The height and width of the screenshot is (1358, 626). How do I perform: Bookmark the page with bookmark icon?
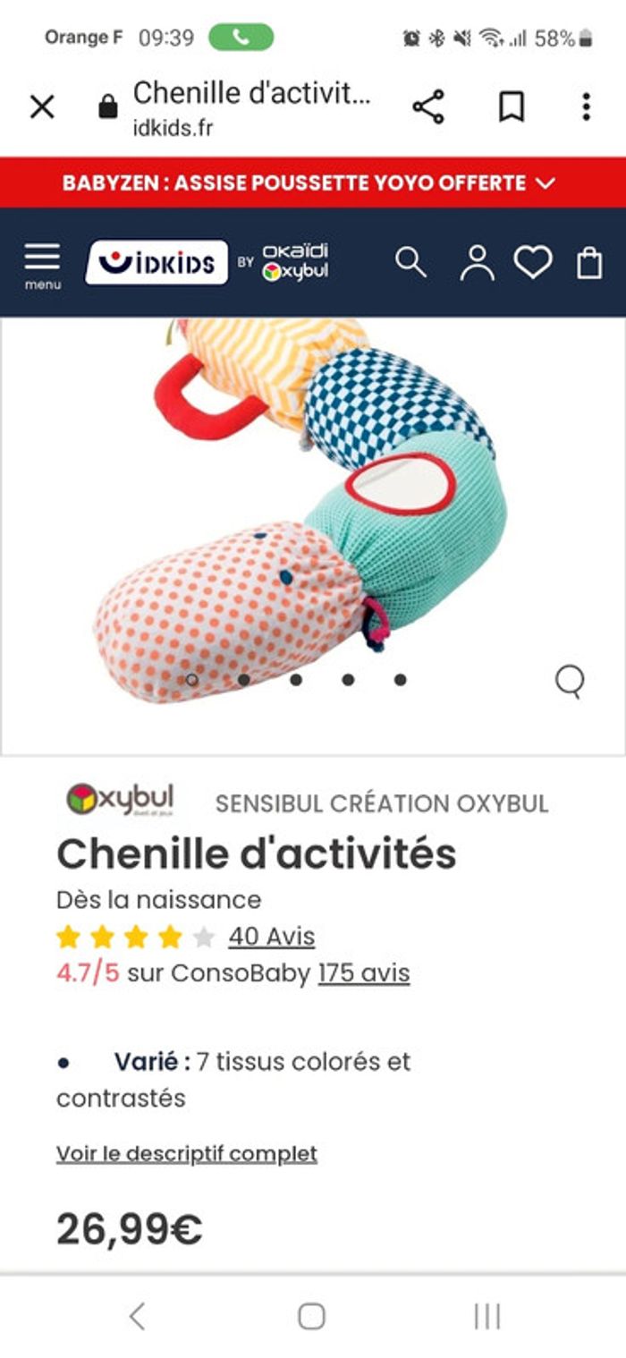pyautogui.click(x=511, y=107)
